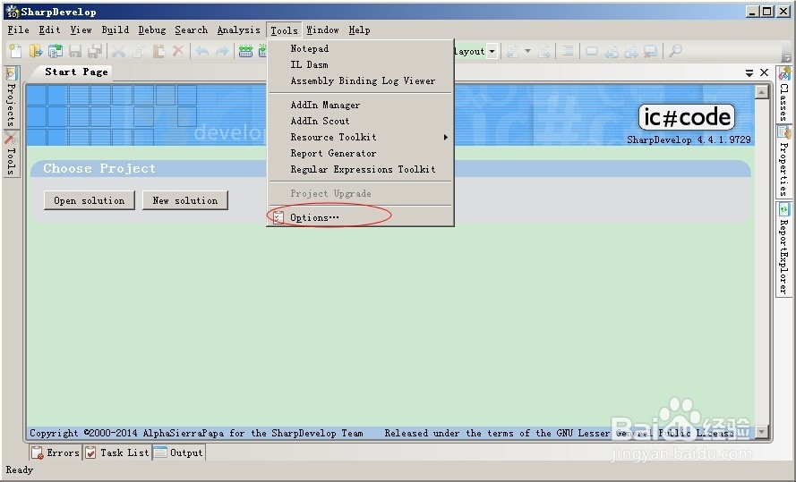796x482 pixels.
Task: Open the Search menu
Action: [191, 30]
